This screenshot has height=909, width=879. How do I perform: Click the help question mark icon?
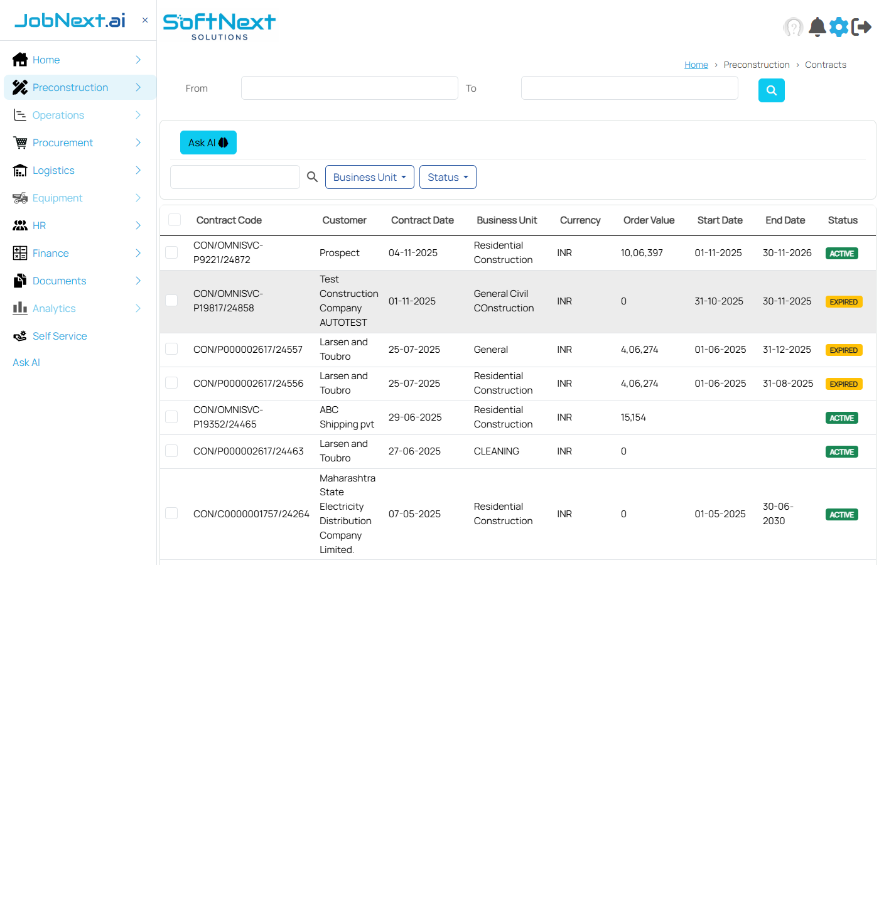pyautogui.click(x=794, y=27)
